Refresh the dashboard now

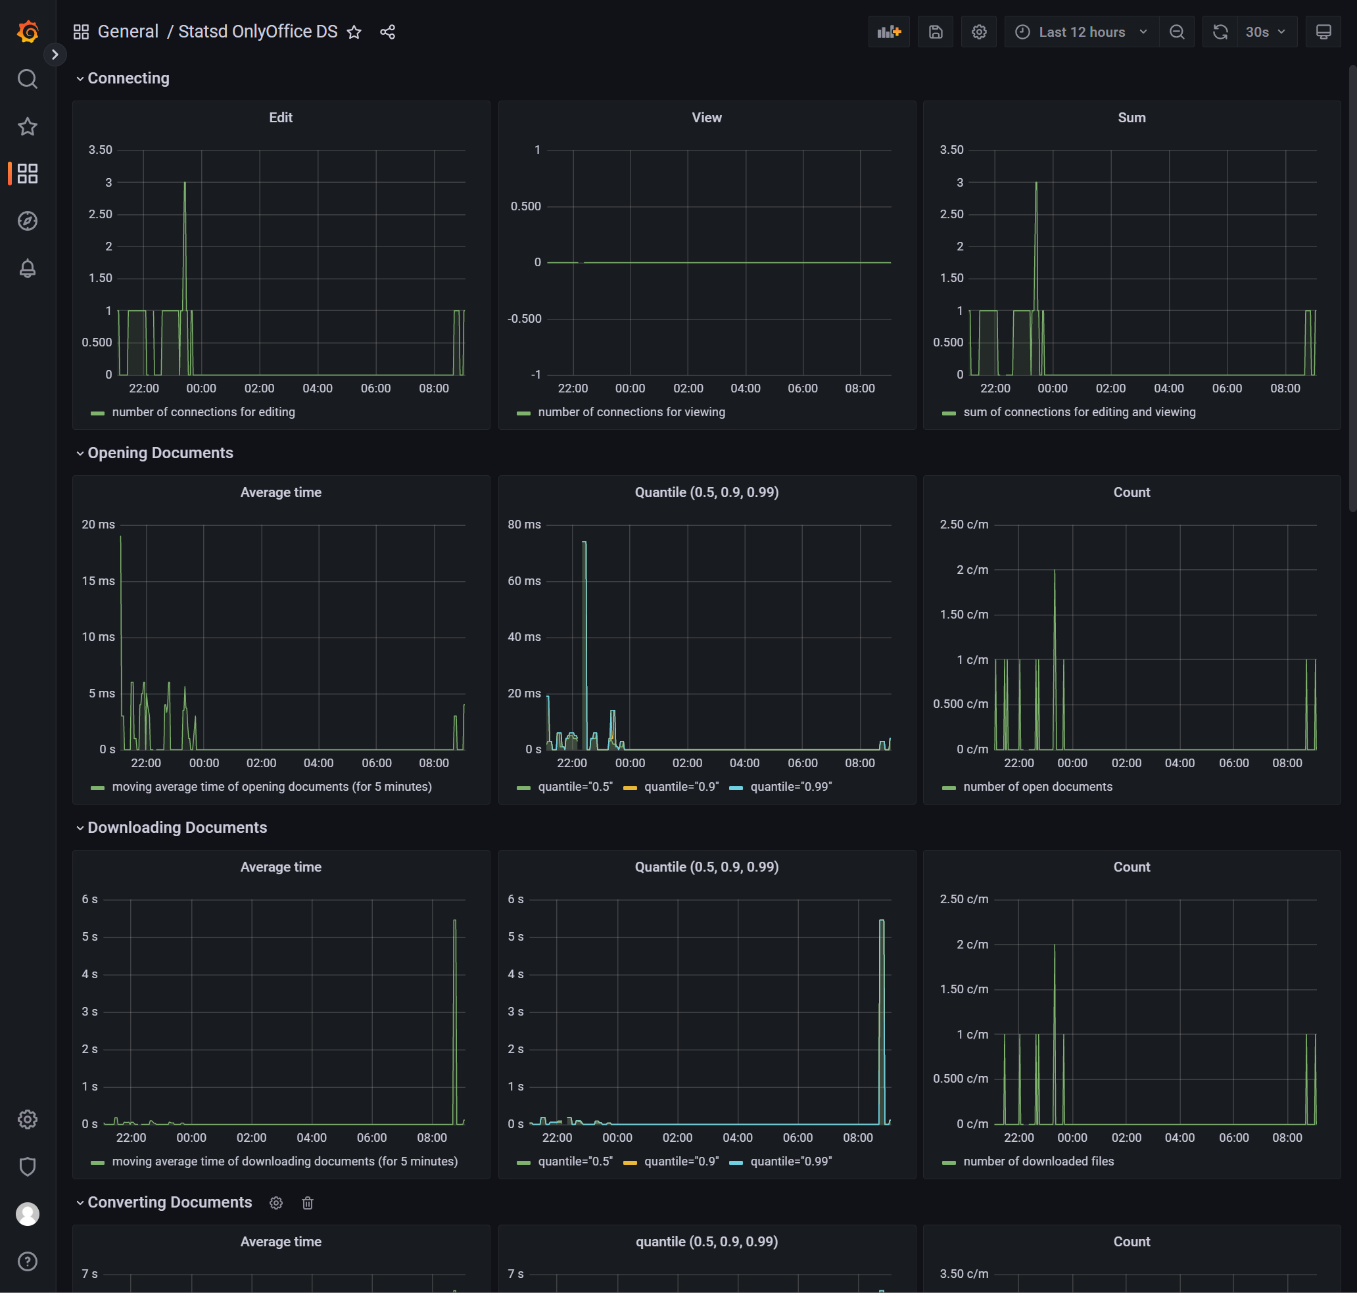pyautogui.click(x=1220, y=32)
